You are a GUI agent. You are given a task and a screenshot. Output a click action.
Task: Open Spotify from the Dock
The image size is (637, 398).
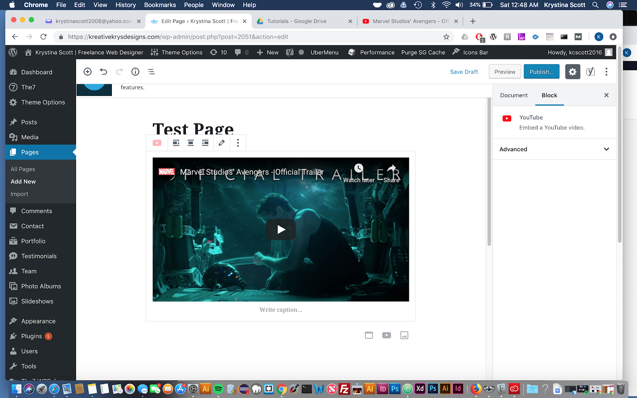point(218,389)
